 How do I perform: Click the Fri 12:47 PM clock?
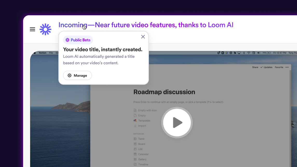click(280, 53)
